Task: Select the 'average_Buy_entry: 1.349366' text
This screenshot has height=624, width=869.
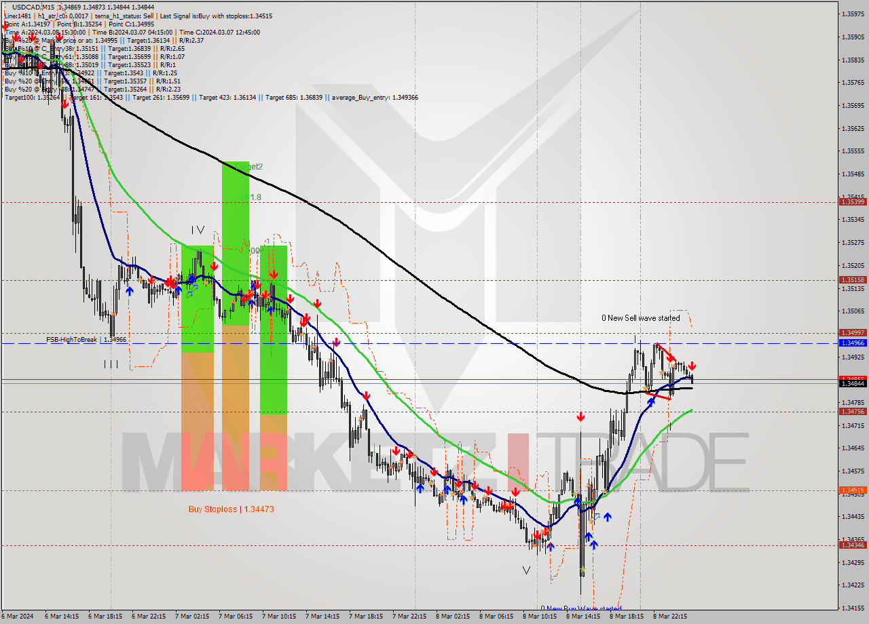Action: click(x=375, y=98)
